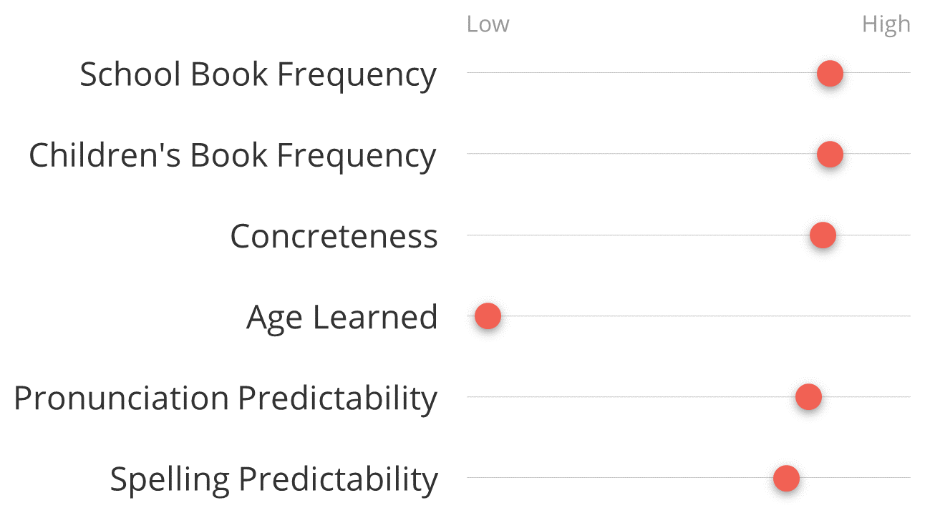Screen dimensions: 935x523
Task: Click the Children's Book Frequency red dot
Action: click(x=830, y=154)
